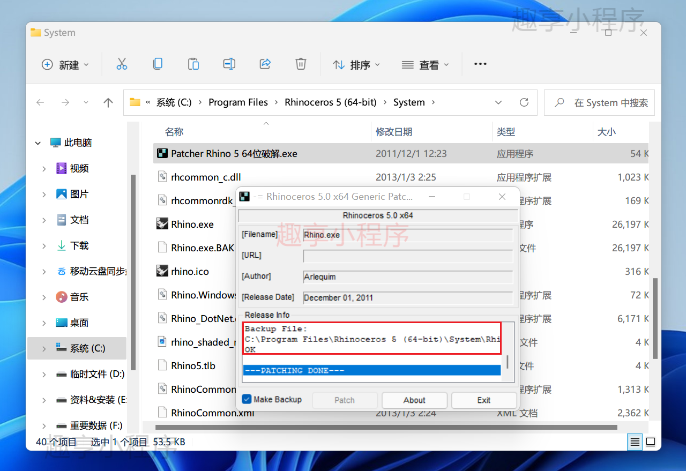Screen dimensions: 686x471
Task: Select the ---PATCHING DONE--- line
Action: 372,370
